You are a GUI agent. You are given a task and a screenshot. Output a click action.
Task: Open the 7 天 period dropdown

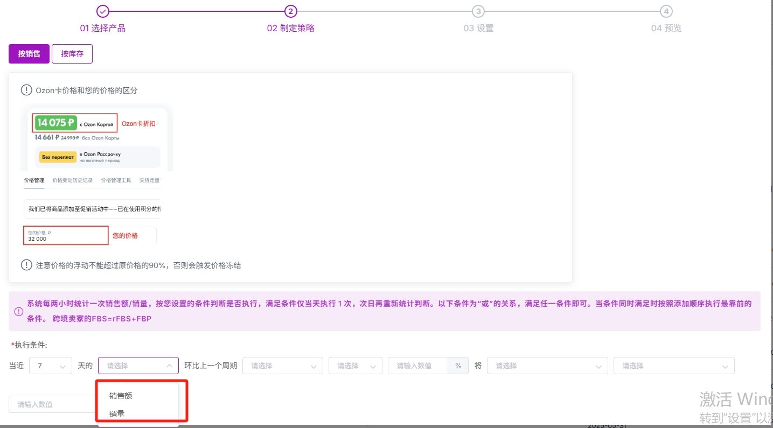click(51, 366)
